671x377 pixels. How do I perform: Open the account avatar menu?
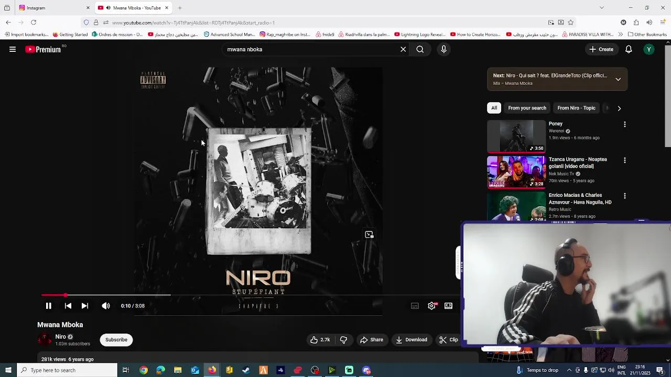(649, 49)
